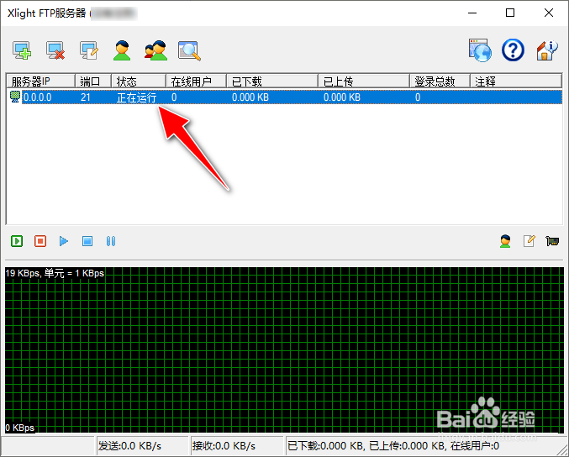The width and height of the screenshot is (569, 457).
Task: Click the 19 KBps scale label on graph
Action: [x=55, y=273]
